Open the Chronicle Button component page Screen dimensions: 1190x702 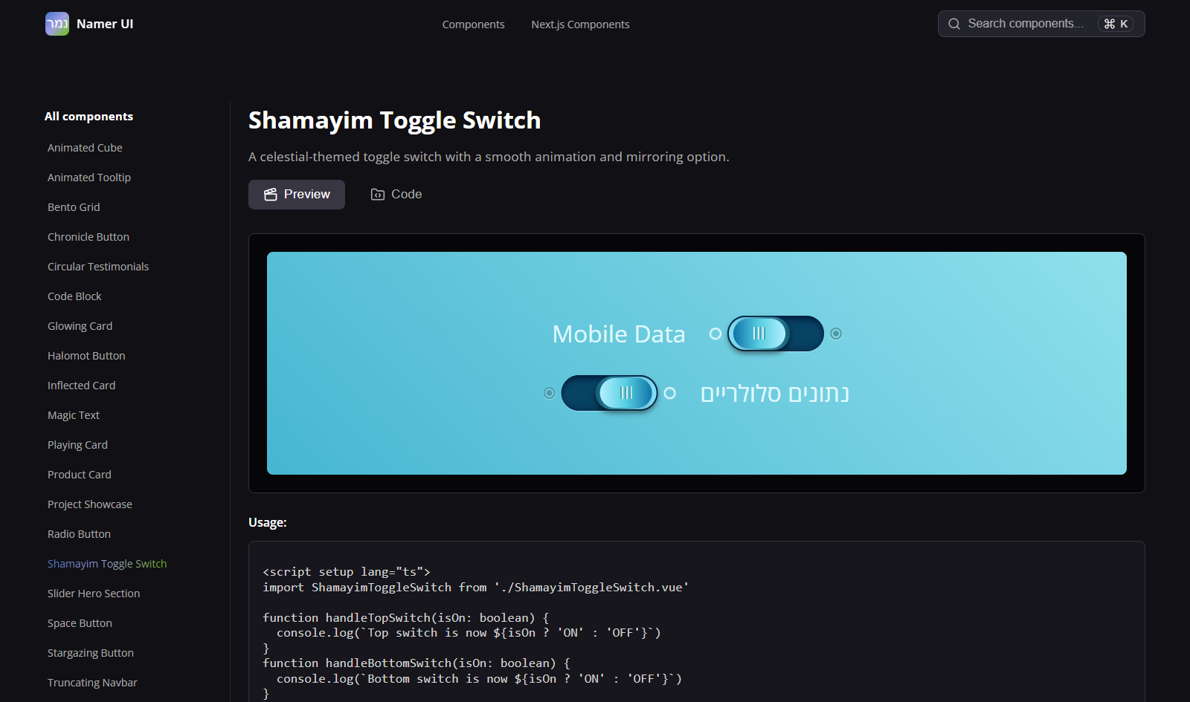pyautogui.click(x=88, y=236)
